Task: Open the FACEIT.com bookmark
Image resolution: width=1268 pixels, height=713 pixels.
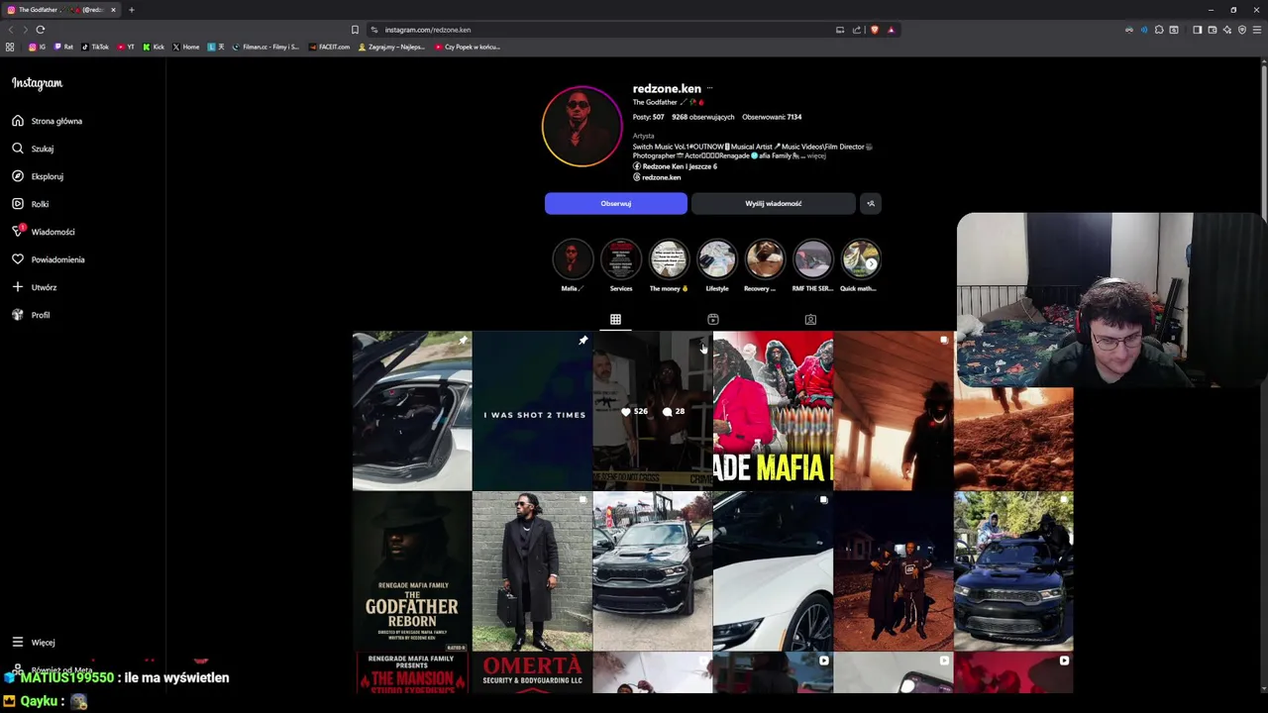Action: [329, 47]
